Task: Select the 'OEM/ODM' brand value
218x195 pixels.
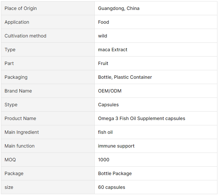Action: coord(110,91)
